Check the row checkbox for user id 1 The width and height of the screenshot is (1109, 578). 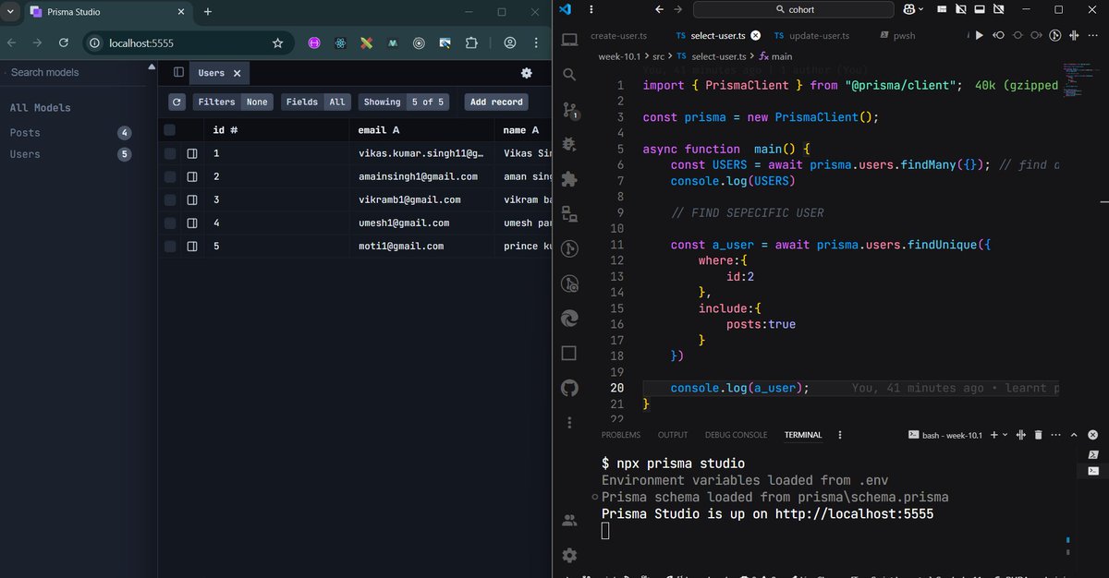170,153
